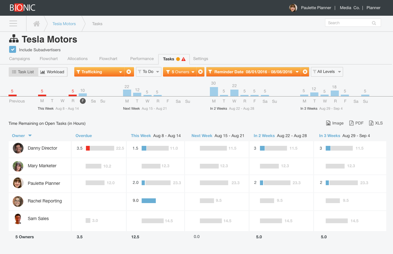Click the Previous overdue red bar in timeline
393x254 pixels.
pyautogui.click(x=13, y=95)
